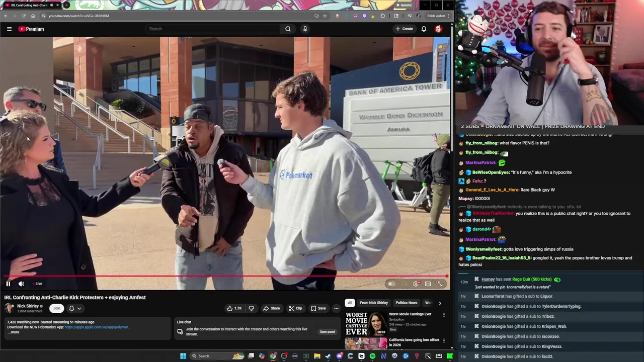Image resolution: width=644 pixels, height=362 pixels.
Task: Toggle the player autoplay switch
Action: click(x=392, y=284)
